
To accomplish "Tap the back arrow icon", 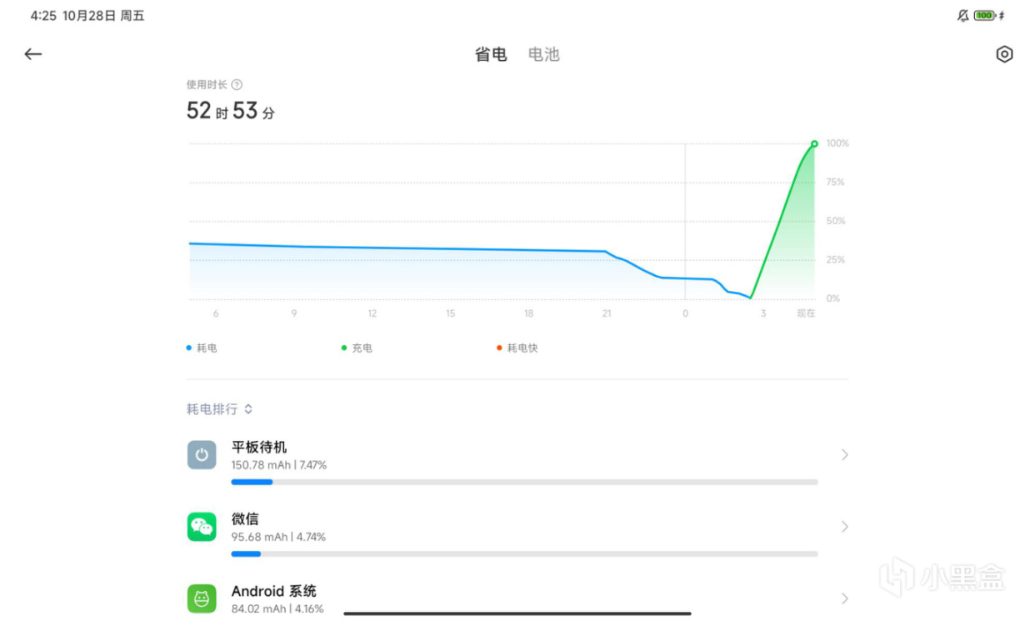I will 32,54.
